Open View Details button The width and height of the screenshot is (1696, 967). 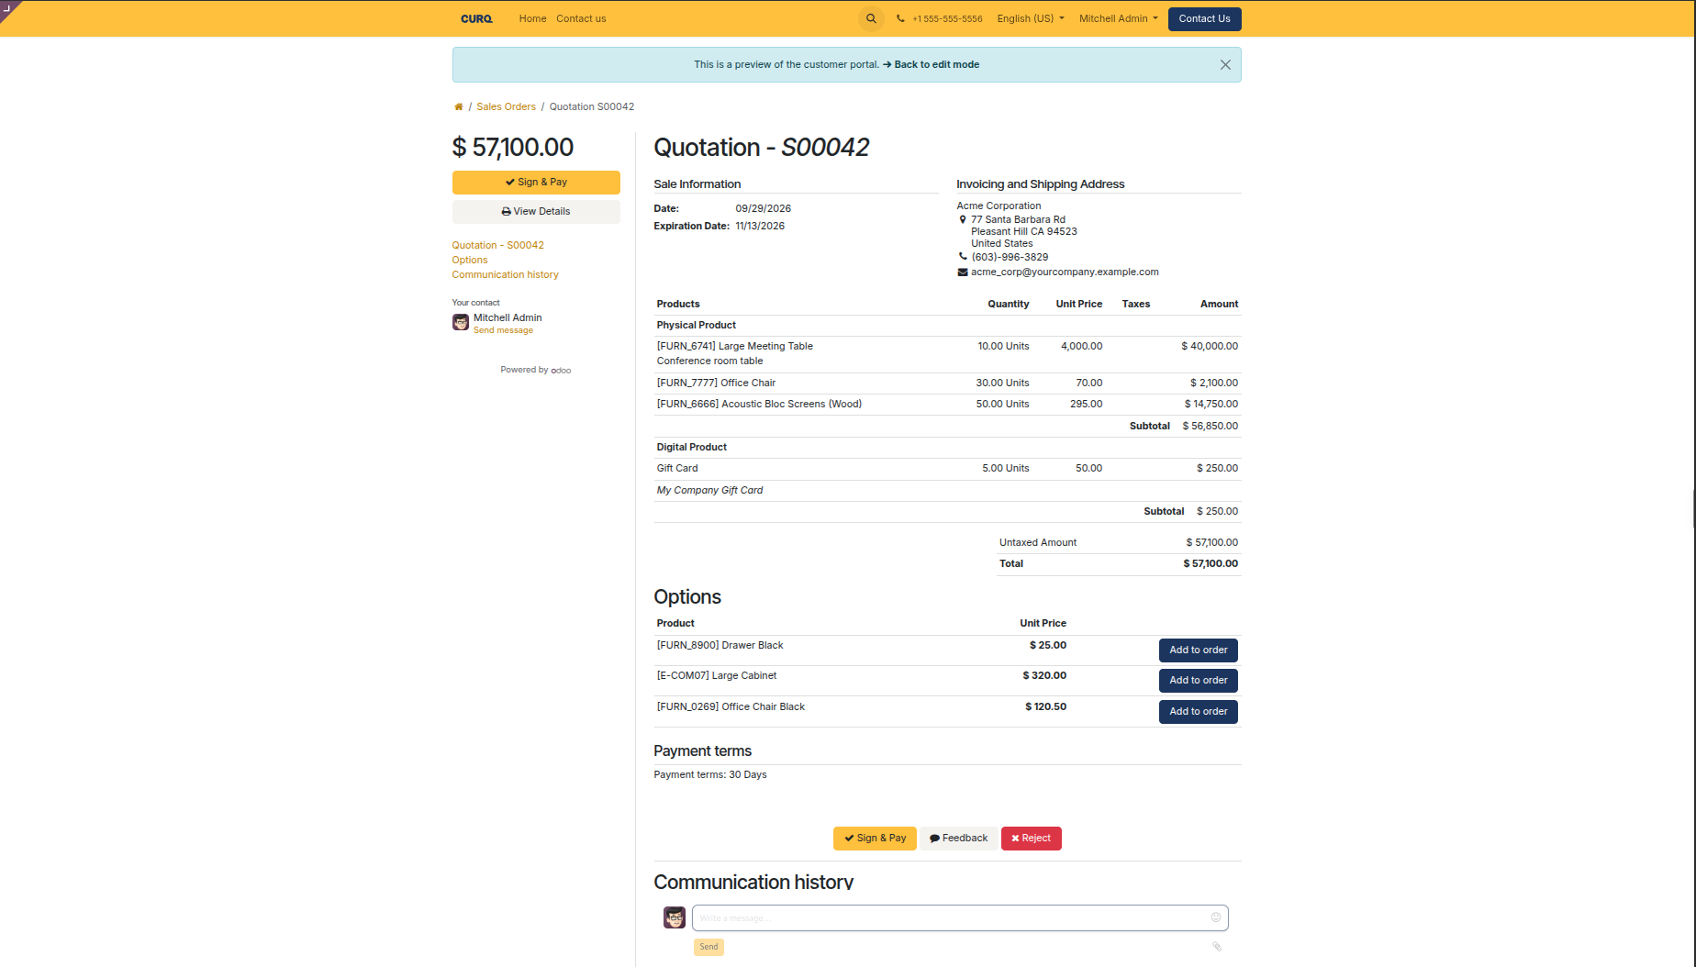tap(536, 212)
